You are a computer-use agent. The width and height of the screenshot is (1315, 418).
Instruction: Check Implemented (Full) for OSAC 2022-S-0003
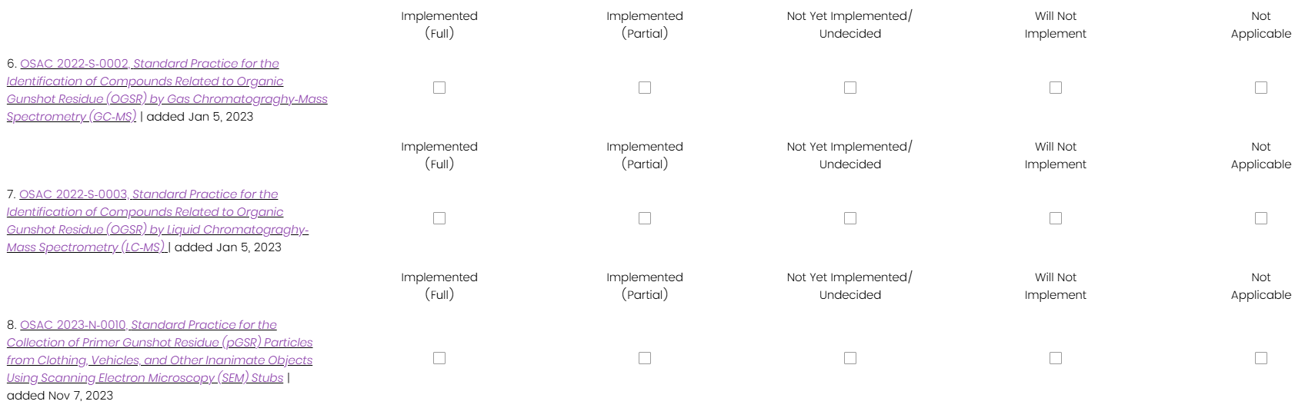coord(439,218)
